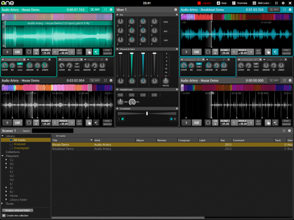Toggle fullscreen icon in the top bar
Image resolution: width=294 pixels, height=220 pixels.
tap(276, 3)
